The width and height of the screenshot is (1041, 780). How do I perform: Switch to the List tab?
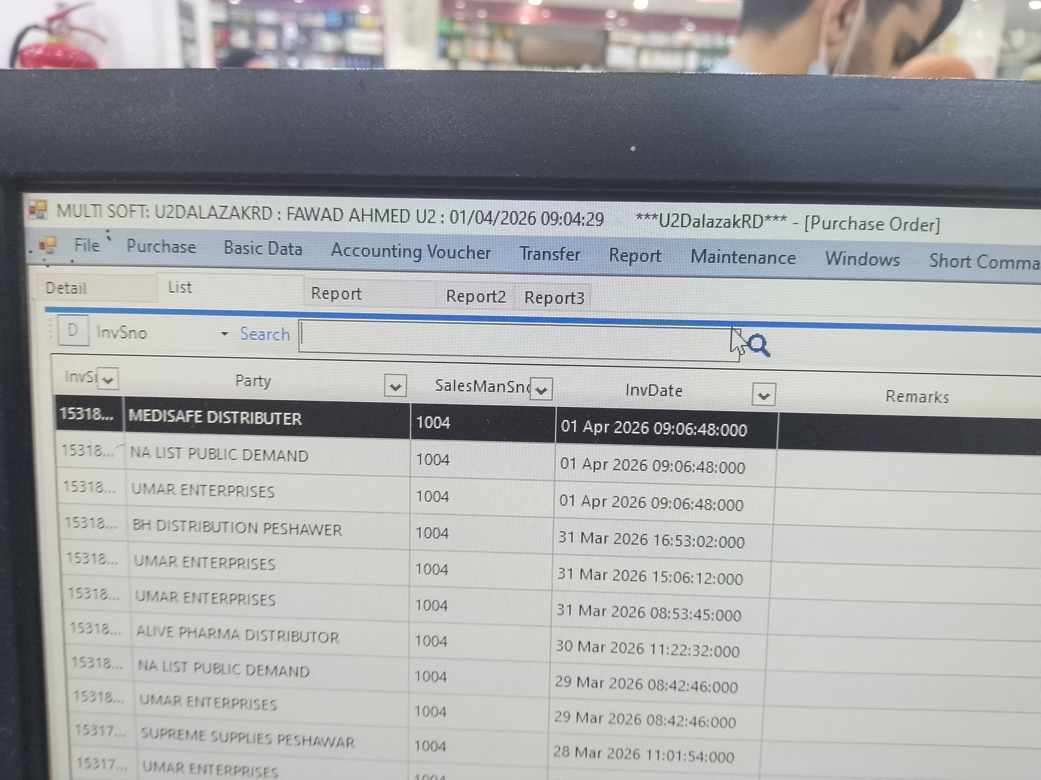(x=180, y=287)
